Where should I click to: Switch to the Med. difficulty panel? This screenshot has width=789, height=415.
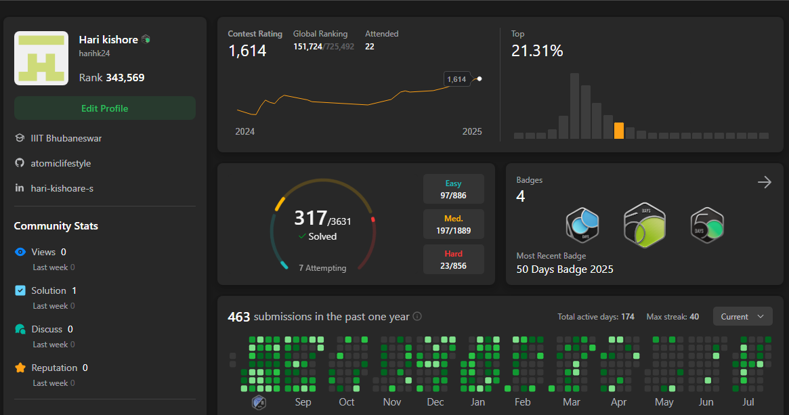pos(453,224)
